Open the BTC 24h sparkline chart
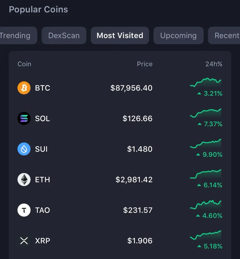 point(206,83)
